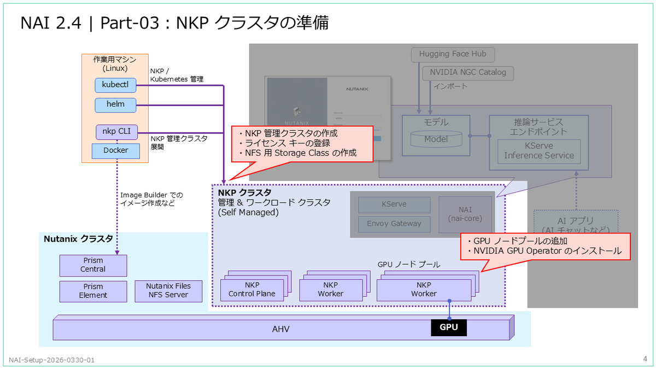This screenshot has height=369, width=656.
Task: Click the kubectl box in the work machine
Action: [x=115, y=85]
